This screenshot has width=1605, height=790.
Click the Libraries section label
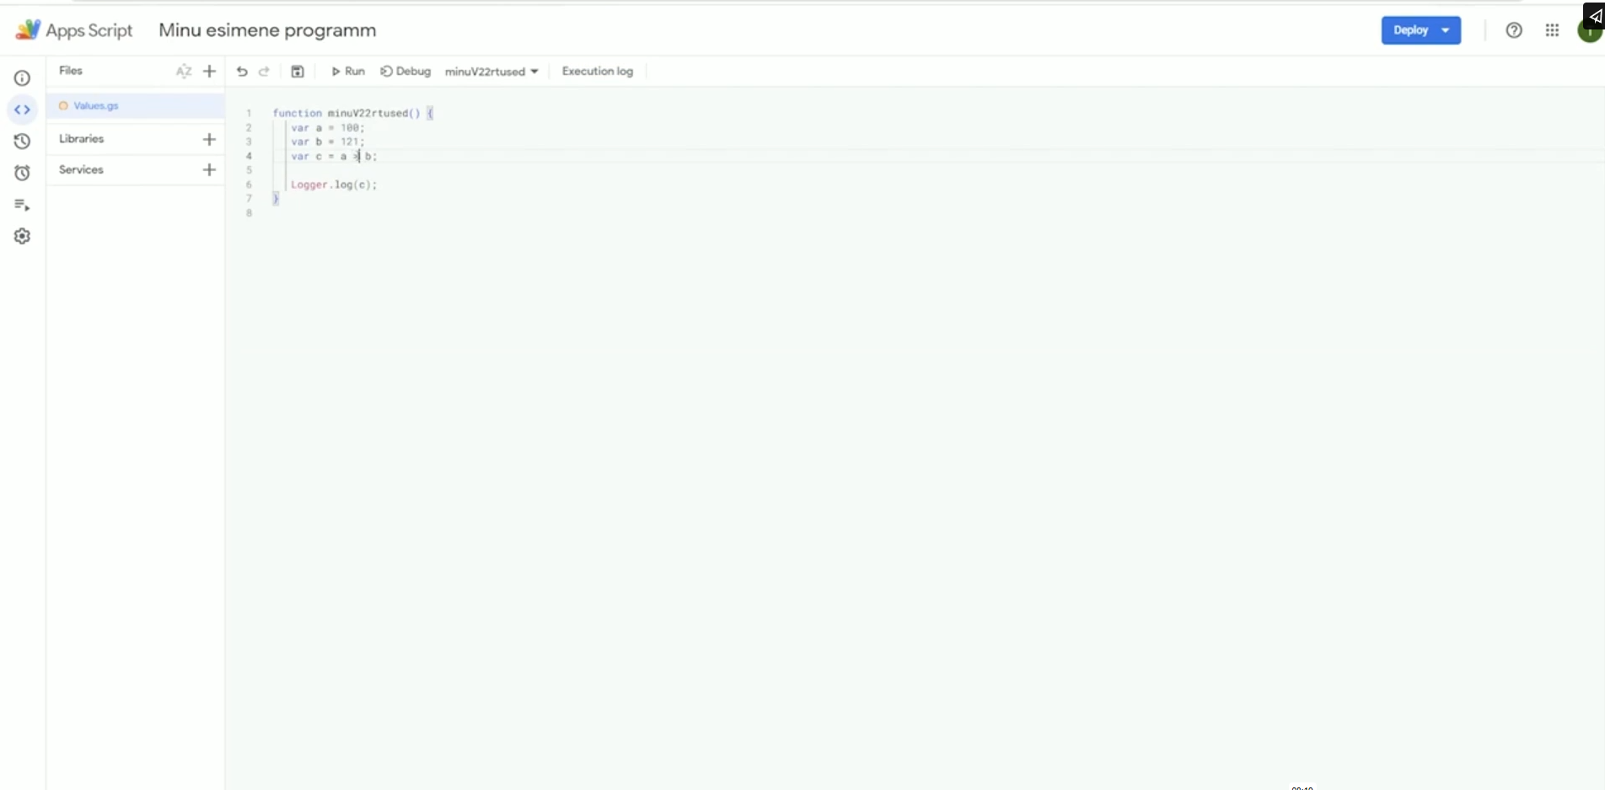click(x=82, y=139)
